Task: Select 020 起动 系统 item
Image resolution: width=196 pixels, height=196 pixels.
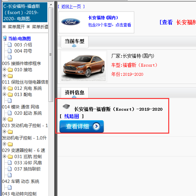Action: [x=28, y=113]
